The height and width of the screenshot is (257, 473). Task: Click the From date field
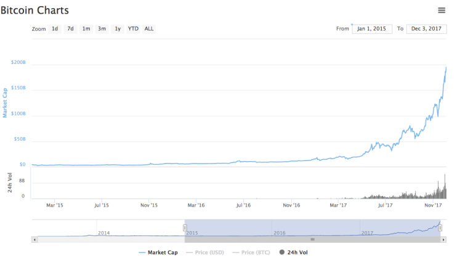coord(372,29)
